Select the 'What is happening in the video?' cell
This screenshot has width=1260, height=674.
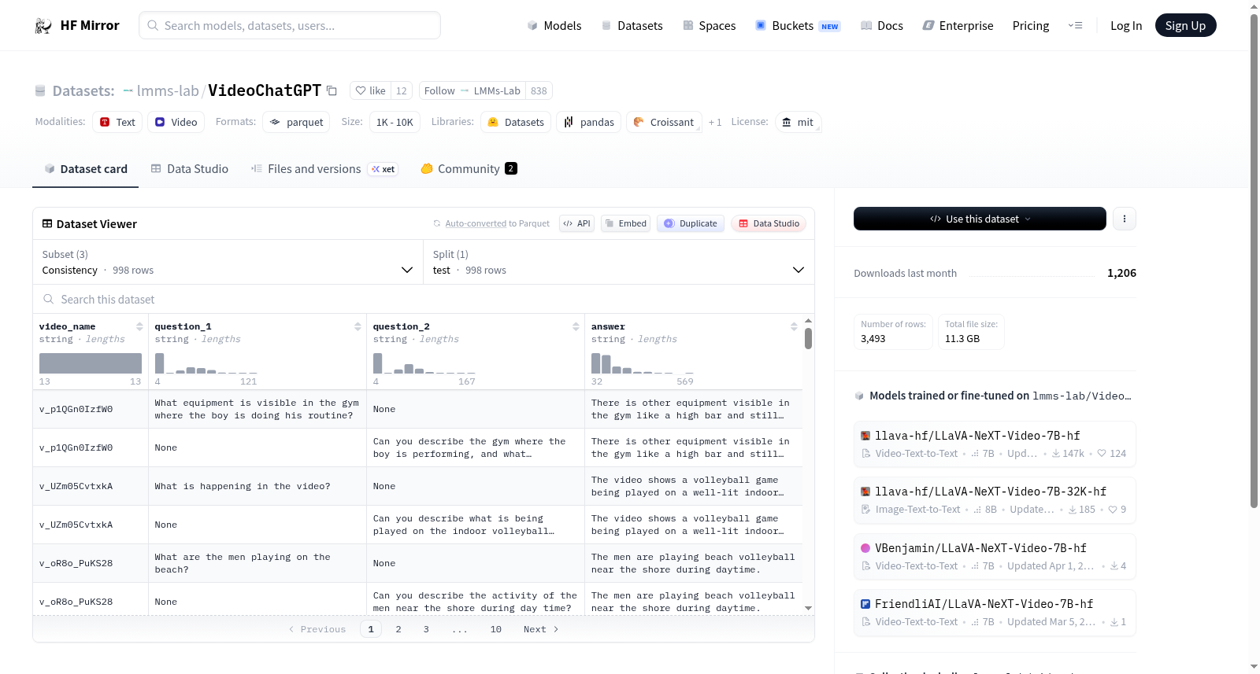tap(258, 486)
